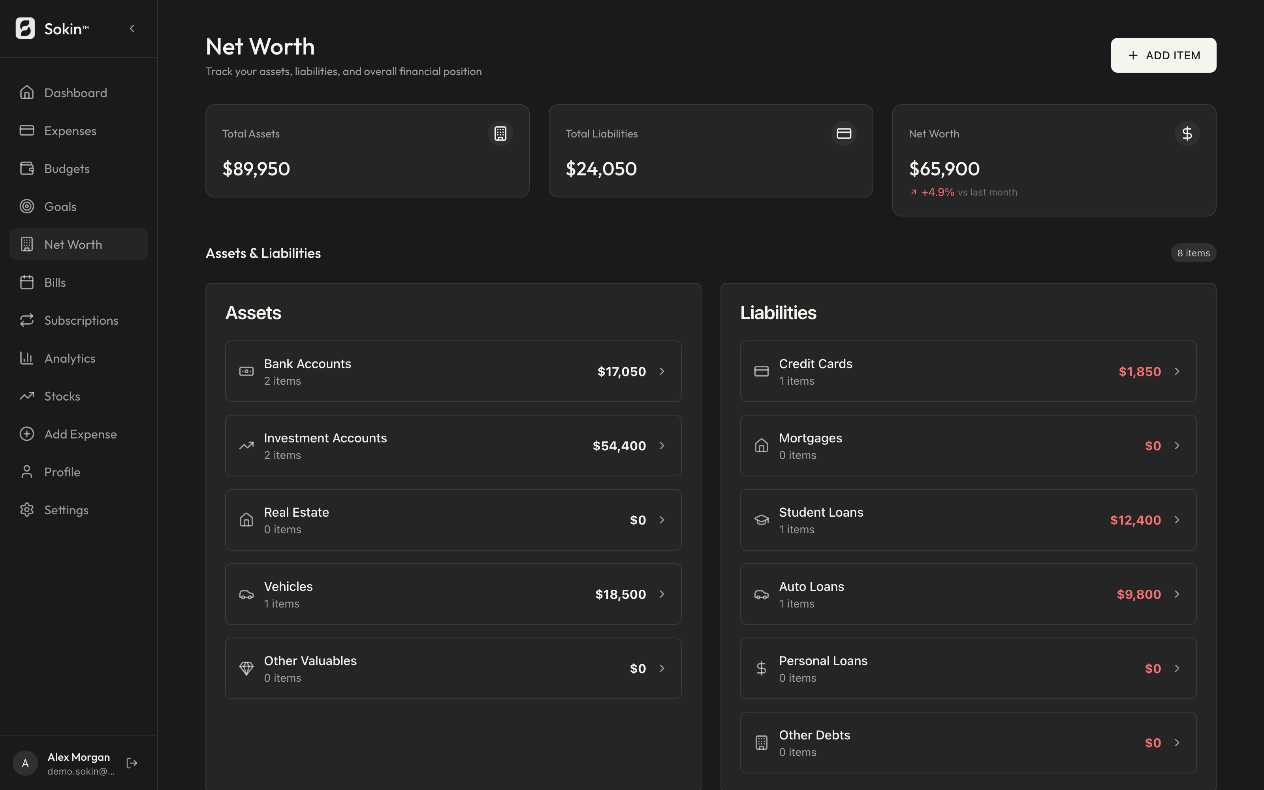Expand Other Valuables row chevron
Image resolution: width=1264 pixels, height=790 pixels.
[x=662, y=668]
